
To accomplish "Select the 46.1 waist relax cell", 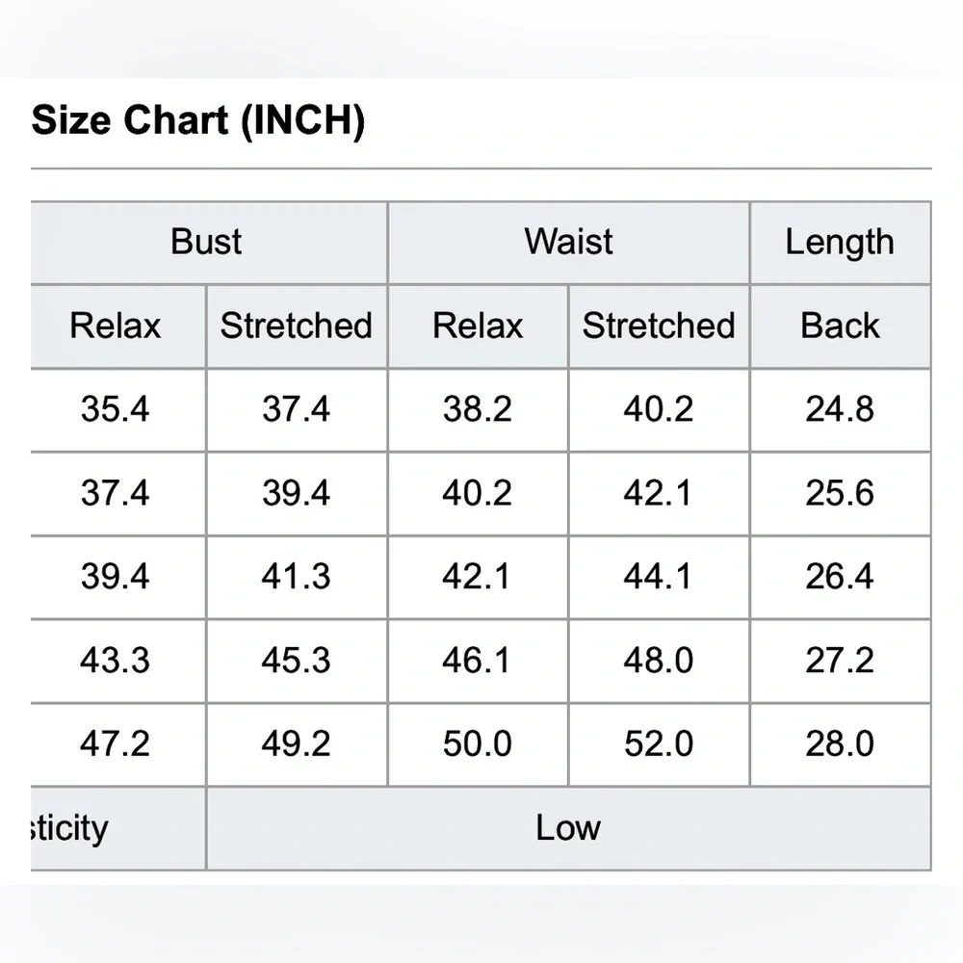I will (478, 661).
